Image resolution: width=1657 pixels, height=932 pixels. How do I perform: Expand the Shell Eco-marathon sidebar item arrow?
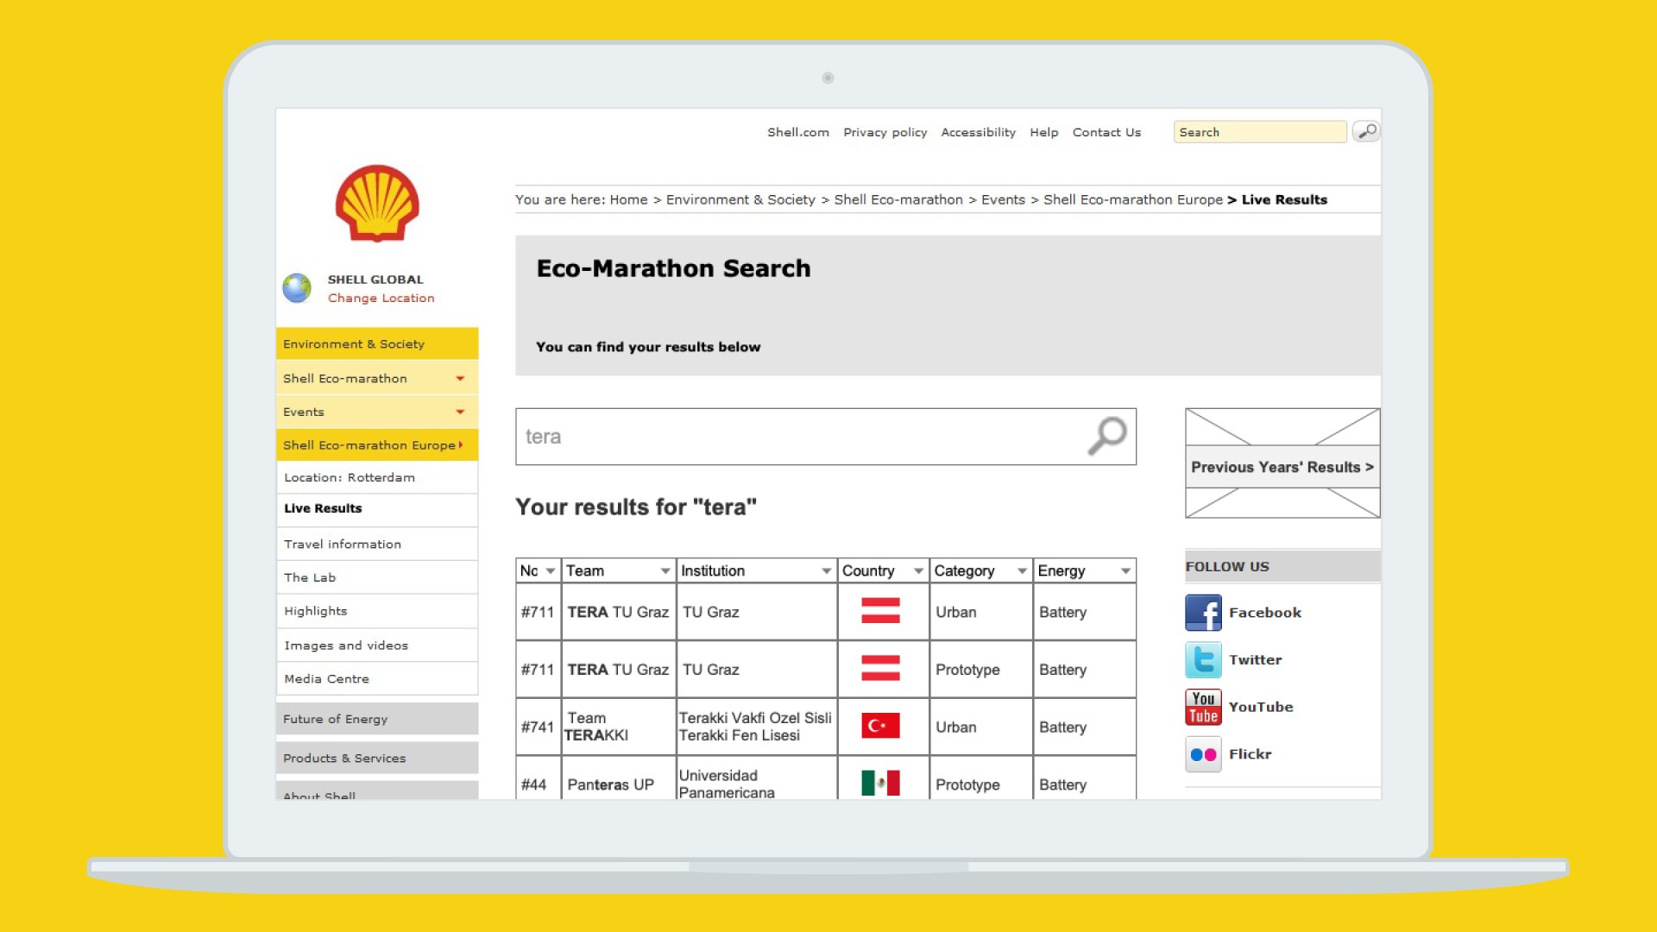(x=460, y=379)
